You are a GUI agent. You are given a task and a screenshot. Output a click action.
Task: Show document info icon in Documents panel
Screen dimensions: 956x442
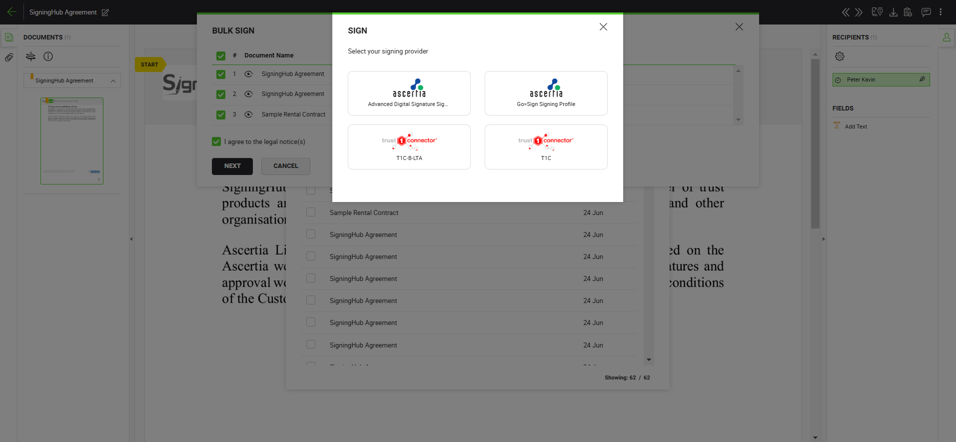point(48,56)
